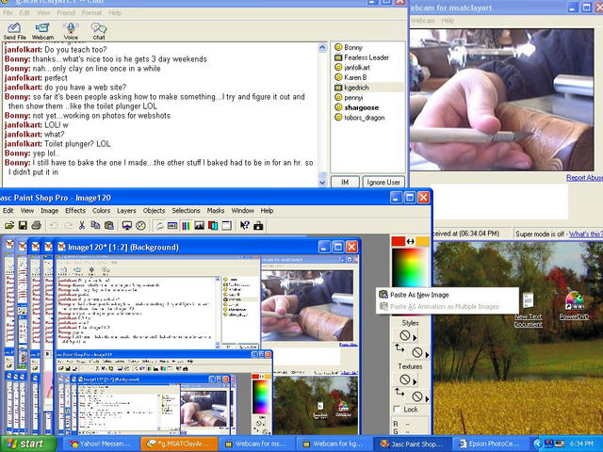Image resolution: width=603 pixels, height=452 pixels.
Task: Select pennyi in the chat user list
Action: click(349, 97)
